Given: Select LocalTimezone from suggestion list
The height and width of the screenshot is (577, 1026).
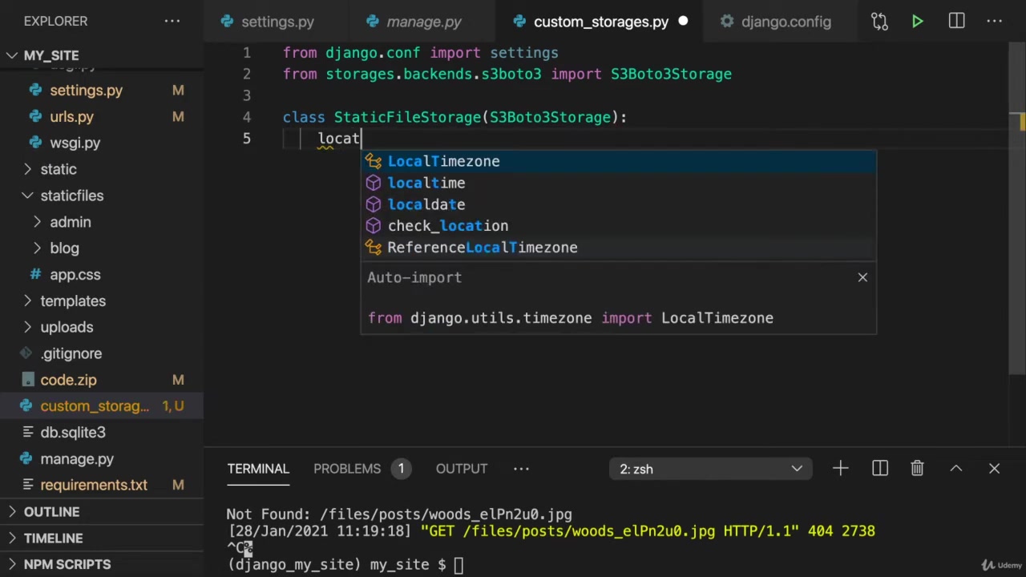Looking at the screenshot, I should pyautogui.click(x=443, y=161).
